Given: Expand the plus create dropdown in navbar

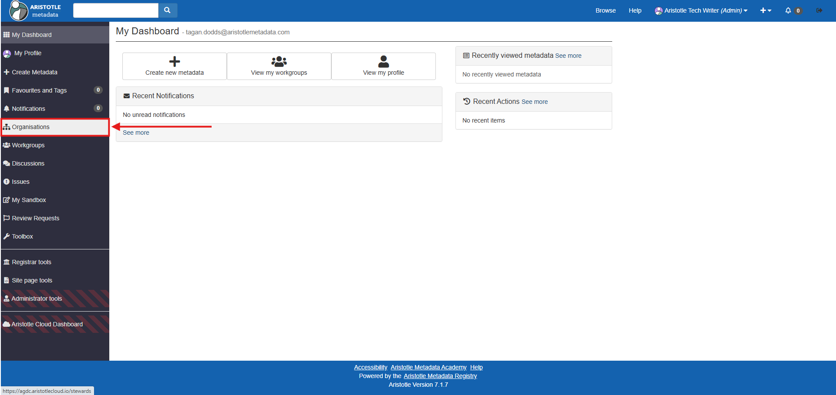Looking at the screenshot, I should 765,10.
